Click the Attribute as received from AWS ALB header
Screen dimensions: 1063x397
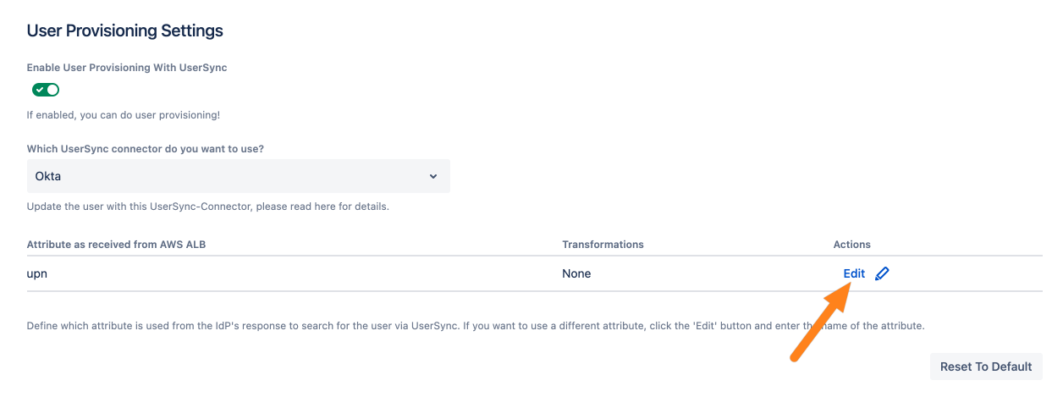click(x=117, y=245)
